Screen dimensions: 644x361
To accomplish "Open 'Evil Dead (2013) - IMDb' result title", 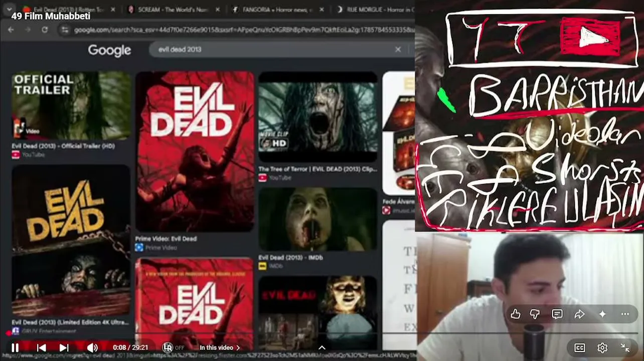I will (x=290, y=258).
